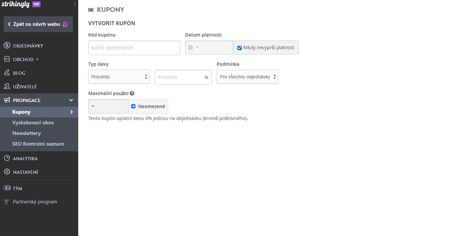Open SEO Kontrolní seznam link
Image resolution: width=474 pixels, height=236 pixels.
coord(38,144)
